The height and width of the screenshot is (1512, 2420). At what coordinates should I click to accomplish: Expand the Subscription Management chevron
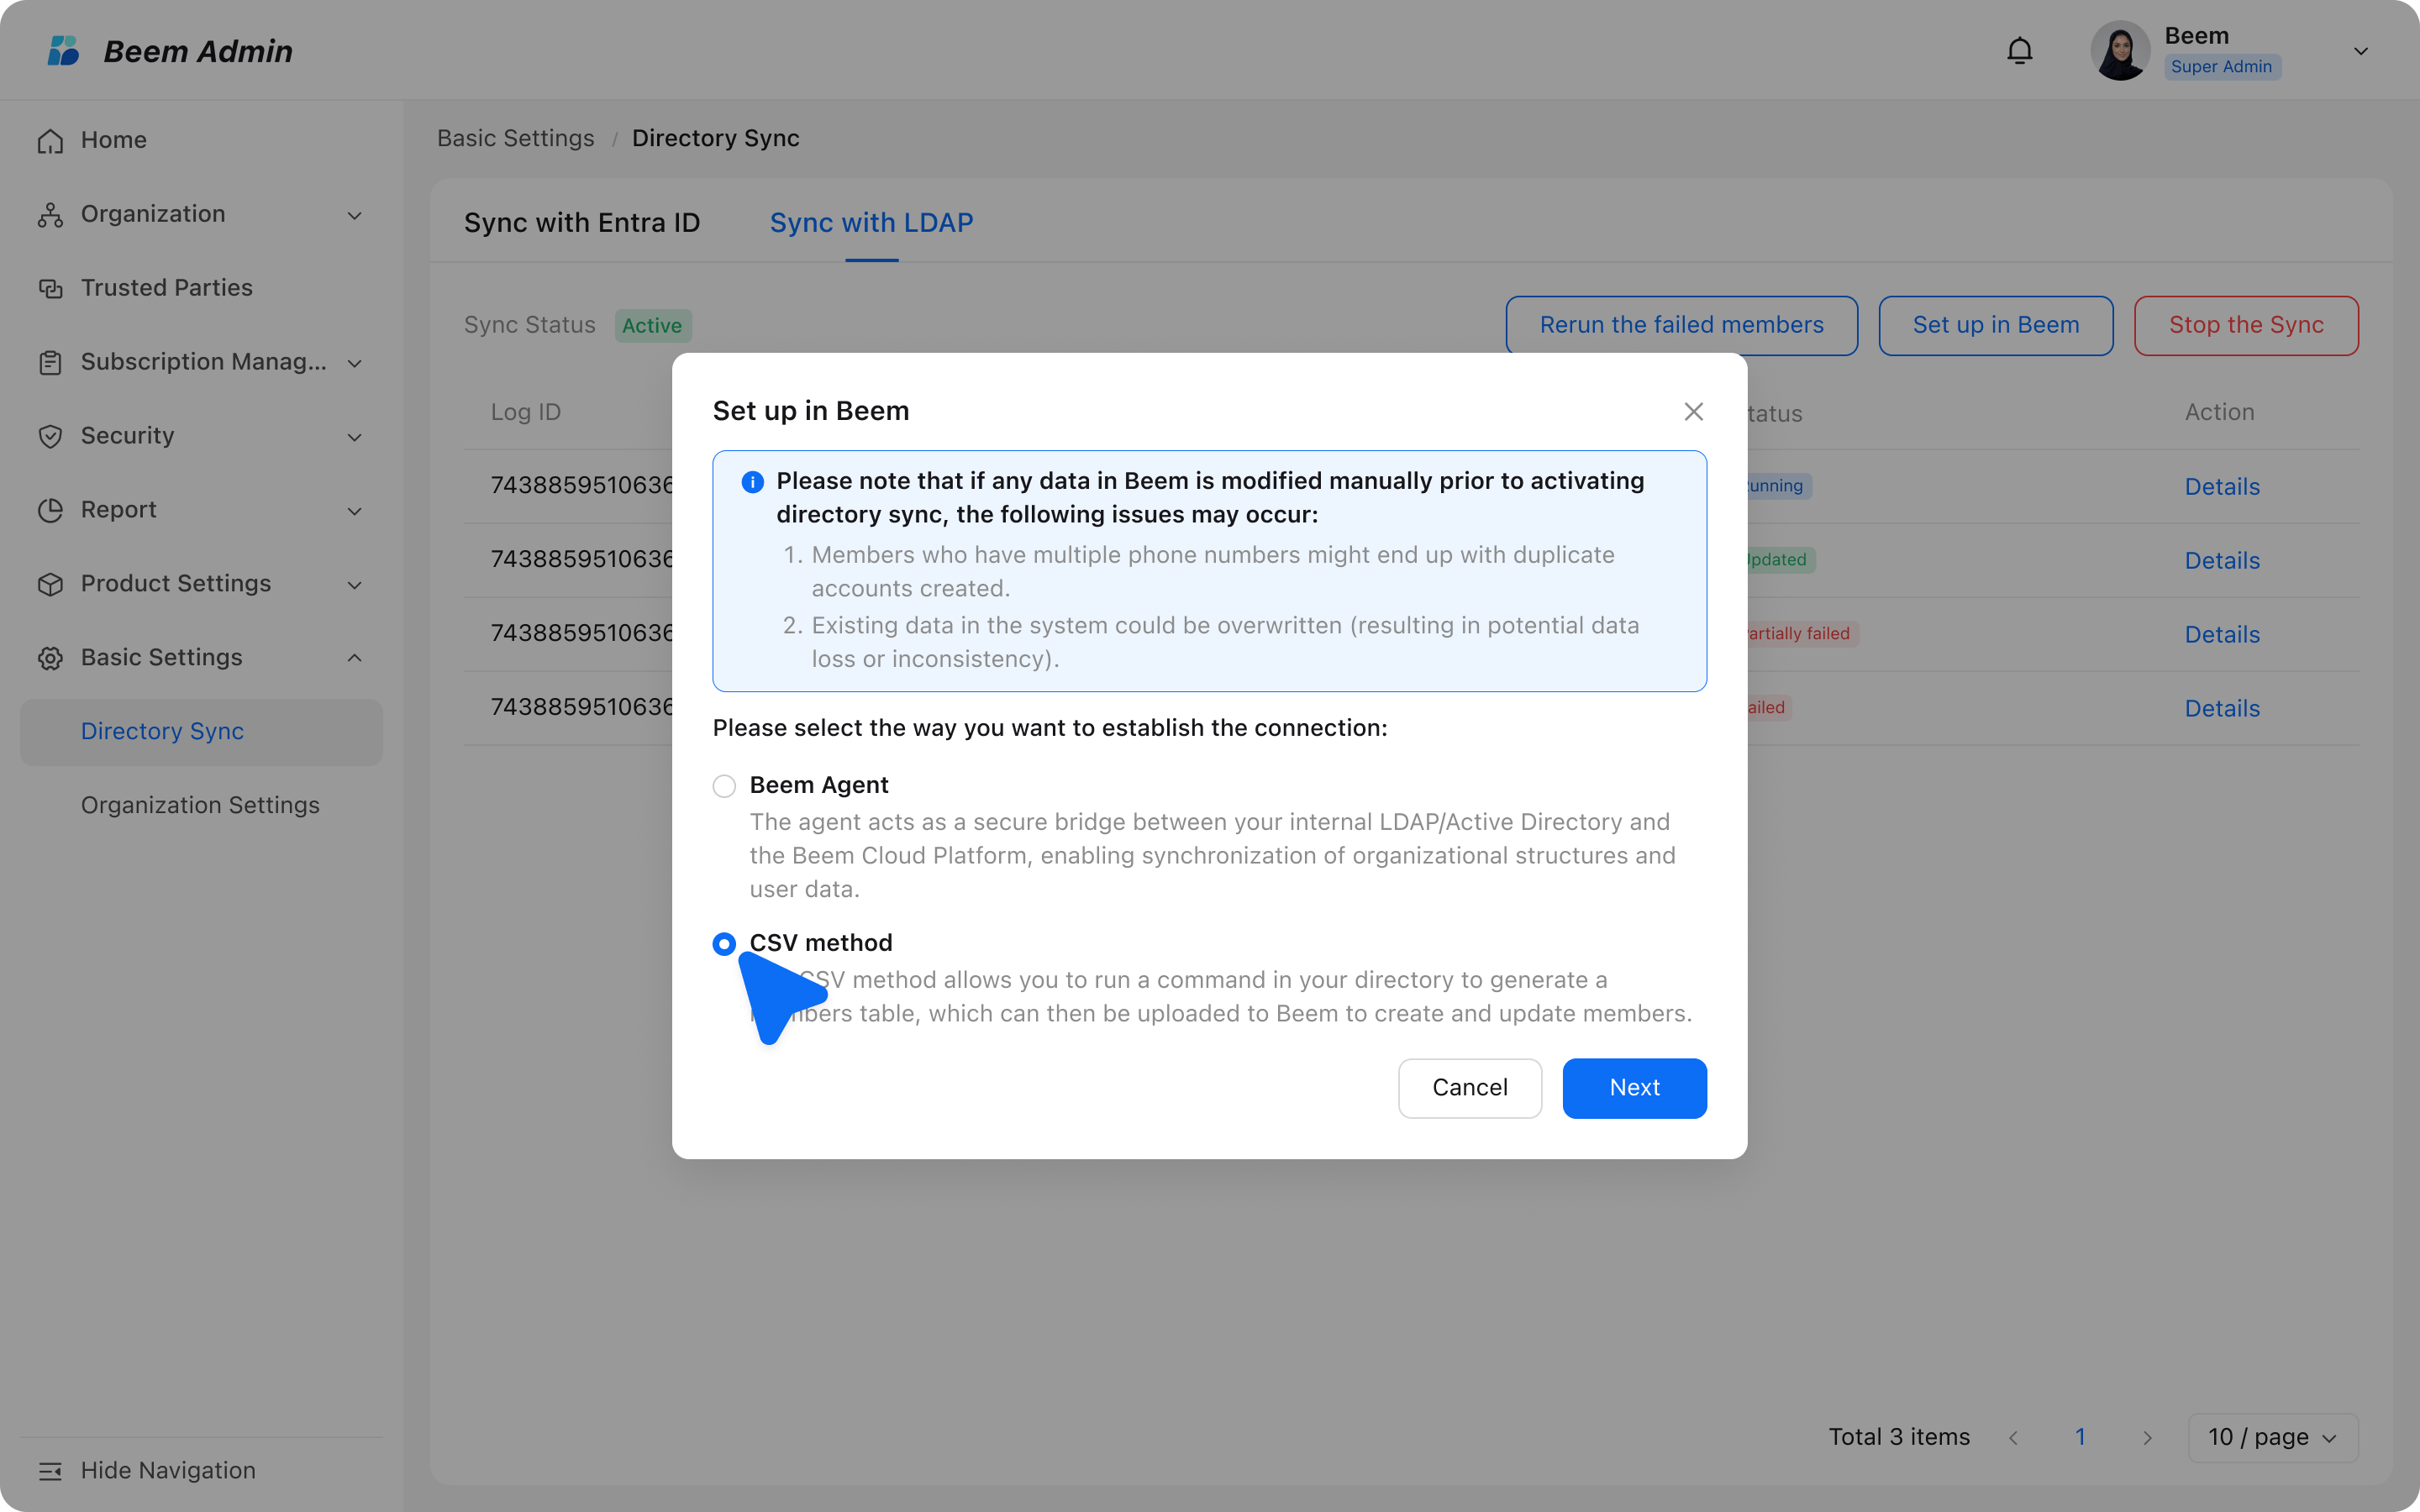pyautogui.click(x=355, y=363)
